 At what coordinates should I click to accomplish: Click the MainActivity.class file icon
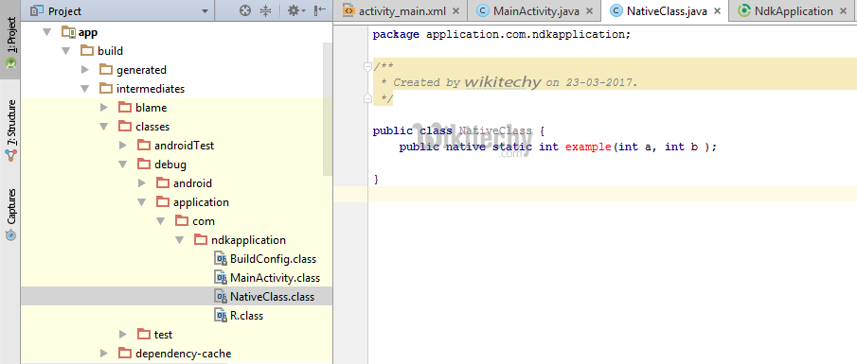(221, 278)
